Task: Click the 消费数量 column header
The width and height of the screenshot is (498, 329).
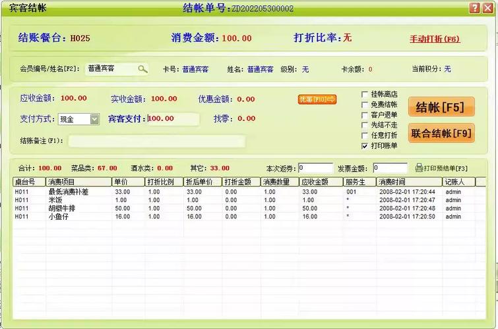Action: (280, 182)
